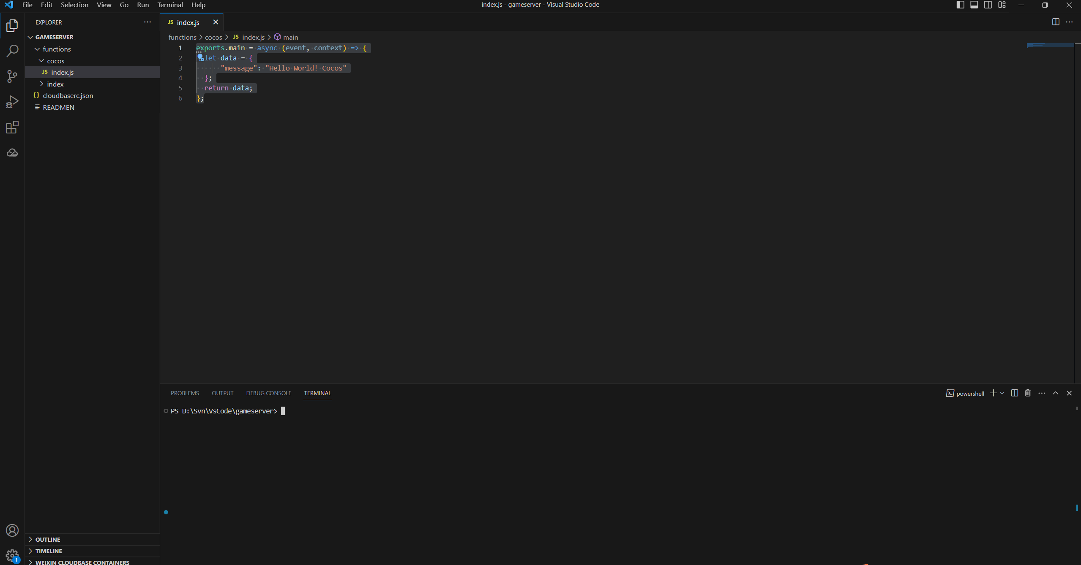Open the Terminal menu

point(170,5)
